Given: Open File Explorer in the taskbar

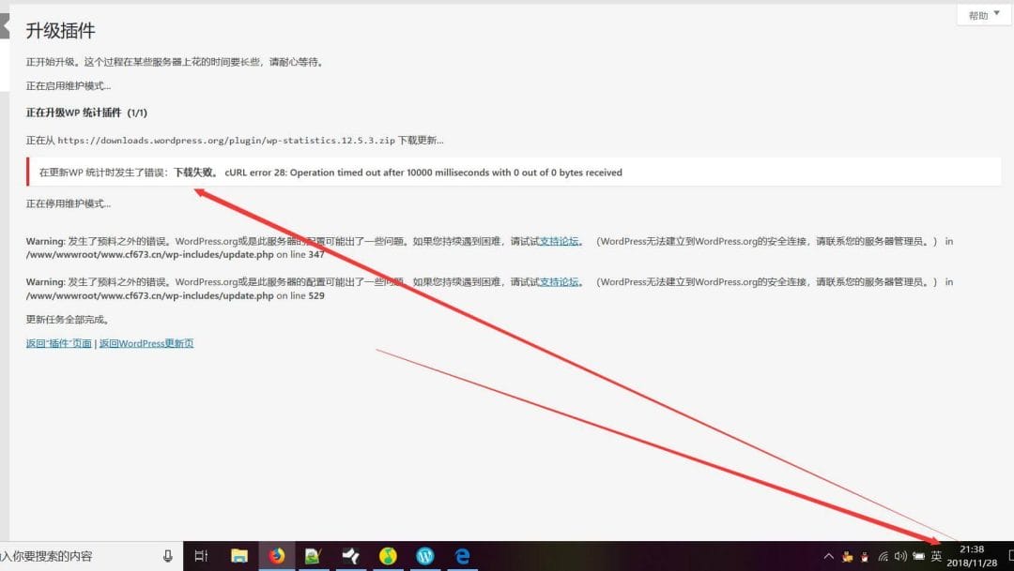Looking at the screenshot, I should pyautogui.click(x=238, y=556).
